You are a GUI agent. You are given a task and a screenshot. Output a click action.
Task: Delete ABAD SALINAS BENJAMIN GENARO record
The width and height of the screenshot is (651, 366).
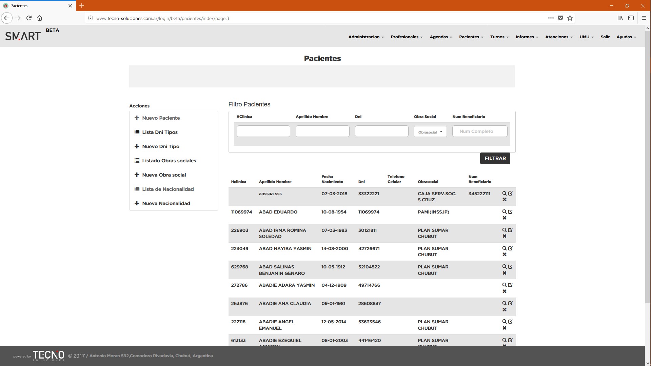[505, 273]
